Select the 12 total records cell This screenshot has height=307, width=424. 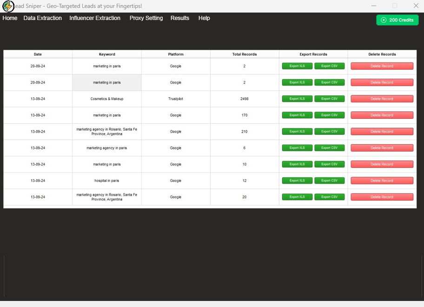coord(245,180)
